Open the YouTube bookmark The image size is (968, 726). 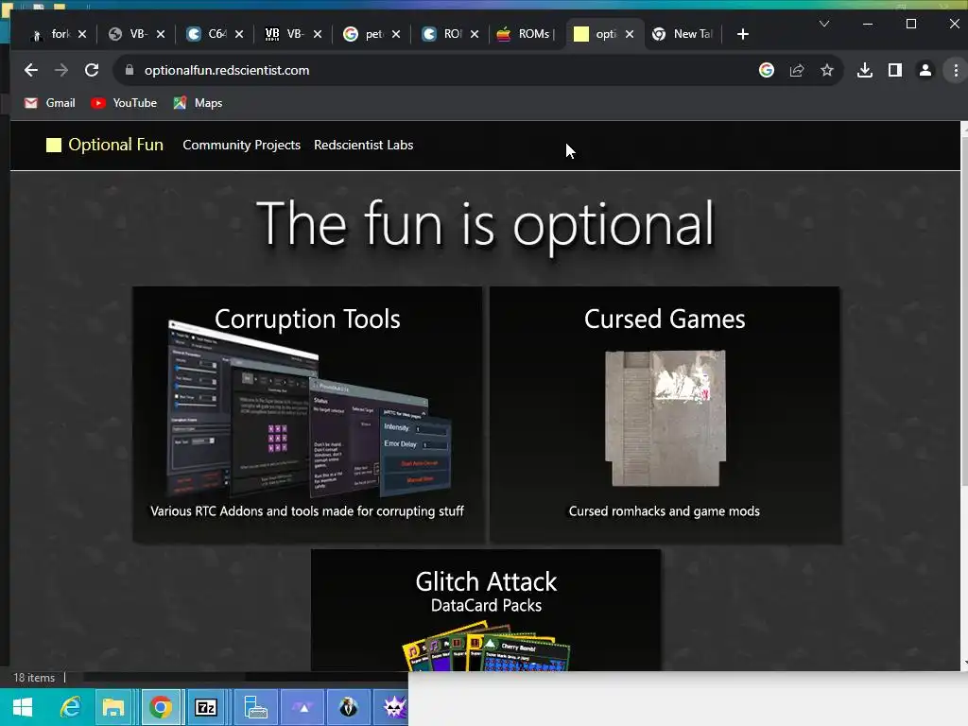(x=124, y=103)
